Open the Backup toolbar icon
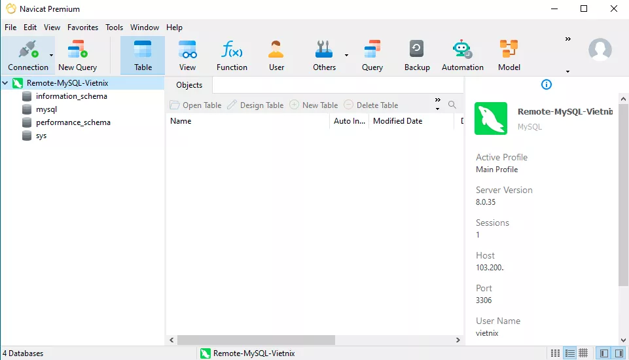 coord(417,49)
